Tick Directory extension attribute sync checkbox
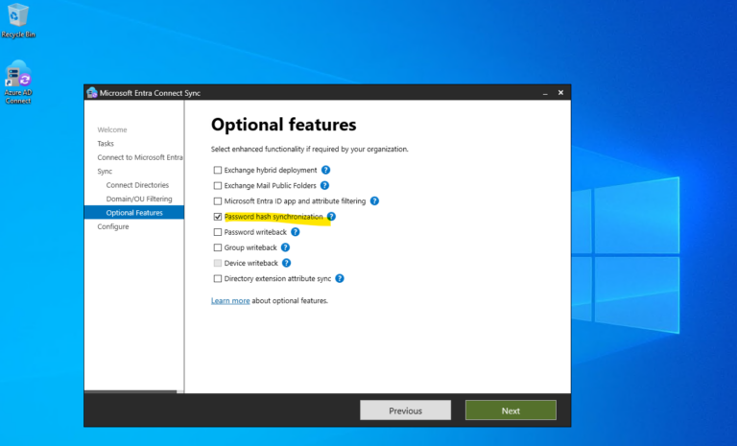 pyautogui.click(x=217, y=278)
